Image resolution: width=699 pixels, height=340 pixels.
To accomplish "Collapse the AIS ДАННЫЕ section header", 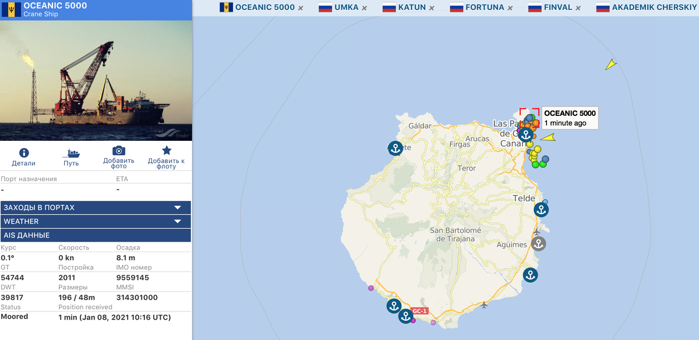I will tap(96, 235).
